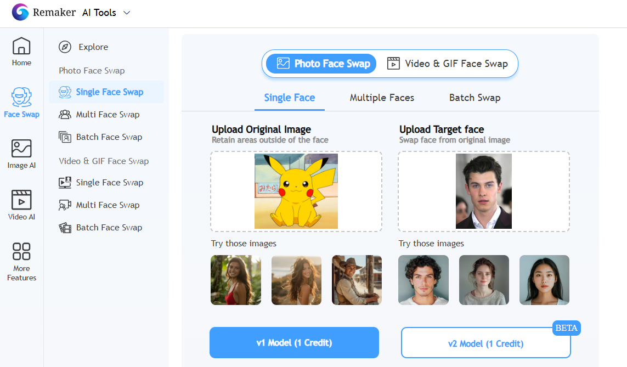This screenshot has width=627, height=367.
Task: Open photo Single Face Swap face icon
Action: coord(65,92)
